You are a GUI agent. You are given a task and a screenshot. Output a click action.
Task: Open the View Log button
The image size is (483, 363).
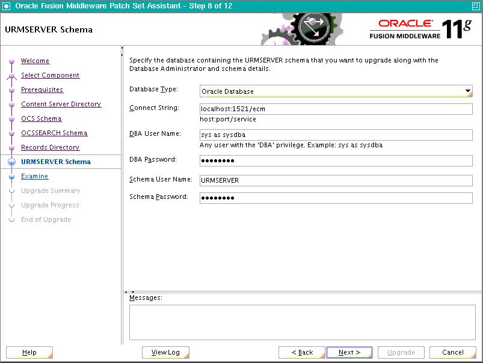click(x=165, y=353)
